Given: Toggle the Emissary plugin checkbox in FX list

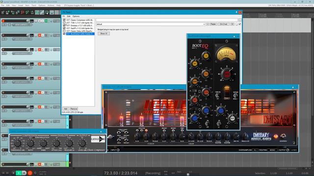Looking at the screenshot, I should (64, 25).
